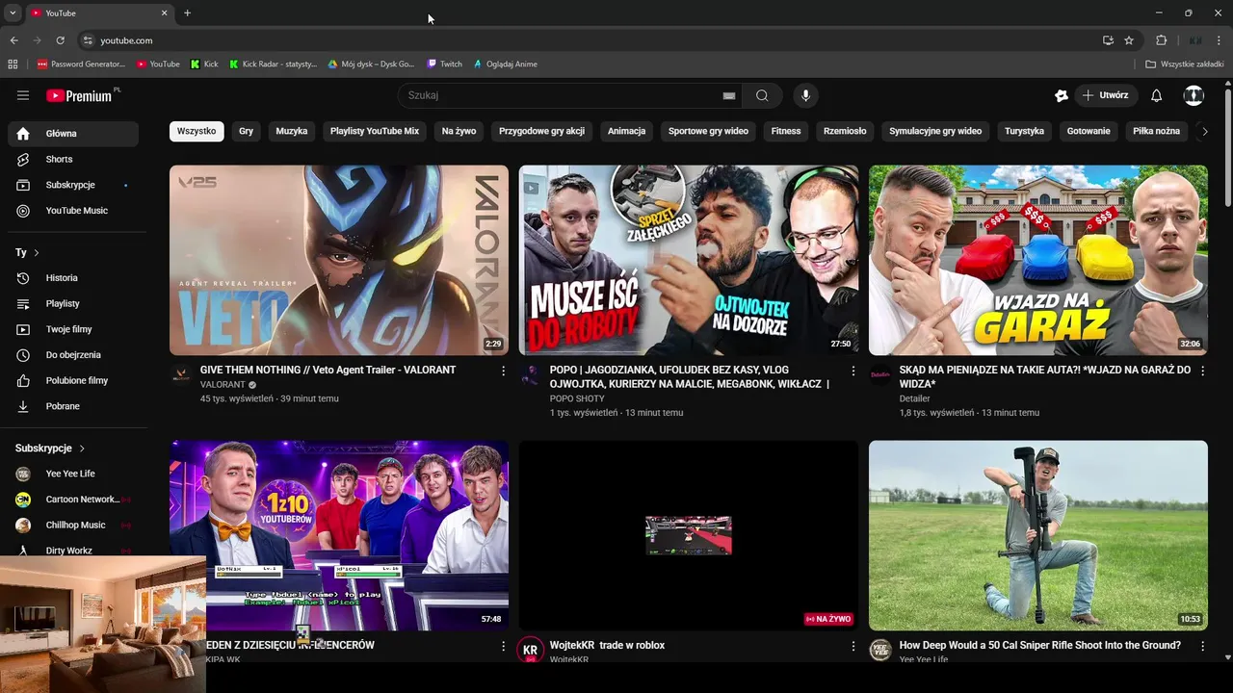Select the Playlisty YouTube Mix chip
This screenshot has height=693, width=1233.
(375, 131)
